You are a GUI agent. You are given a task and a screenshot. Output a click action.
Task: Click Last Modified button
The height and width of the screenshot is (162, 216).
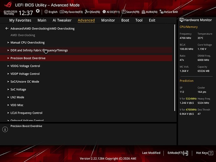point(151,153)
